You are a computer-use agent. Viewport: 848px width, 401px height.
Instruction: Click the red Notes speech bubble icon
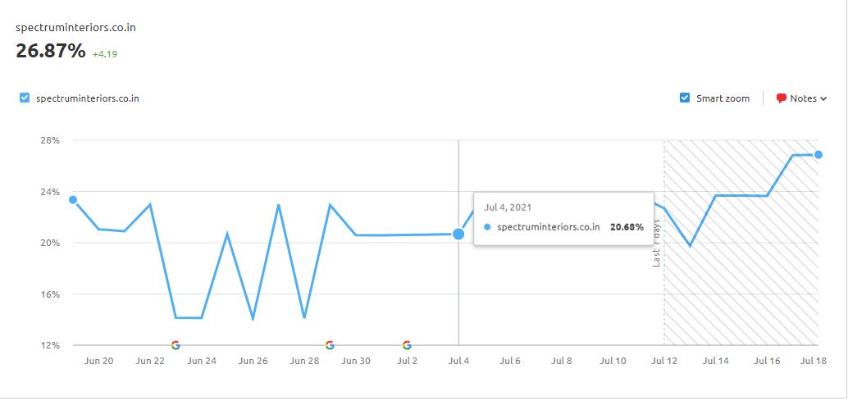[782, 98]
